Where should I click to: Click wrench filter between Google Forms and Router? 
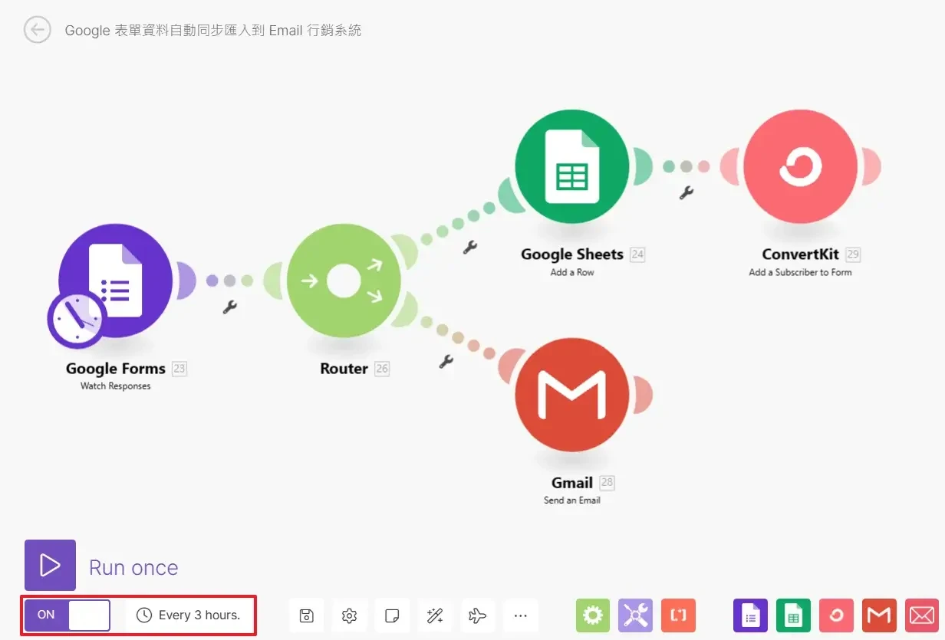229,307
